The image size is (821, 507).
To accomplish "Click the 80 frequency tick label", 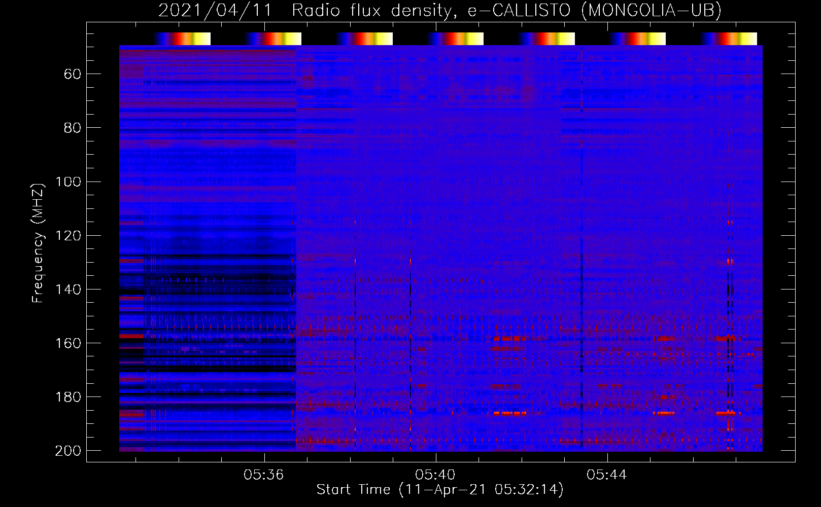I will coord(72,128).
